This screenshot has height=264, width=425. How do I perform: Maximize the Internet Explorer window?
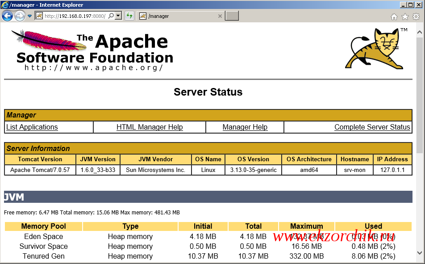[x=410, y=4]
